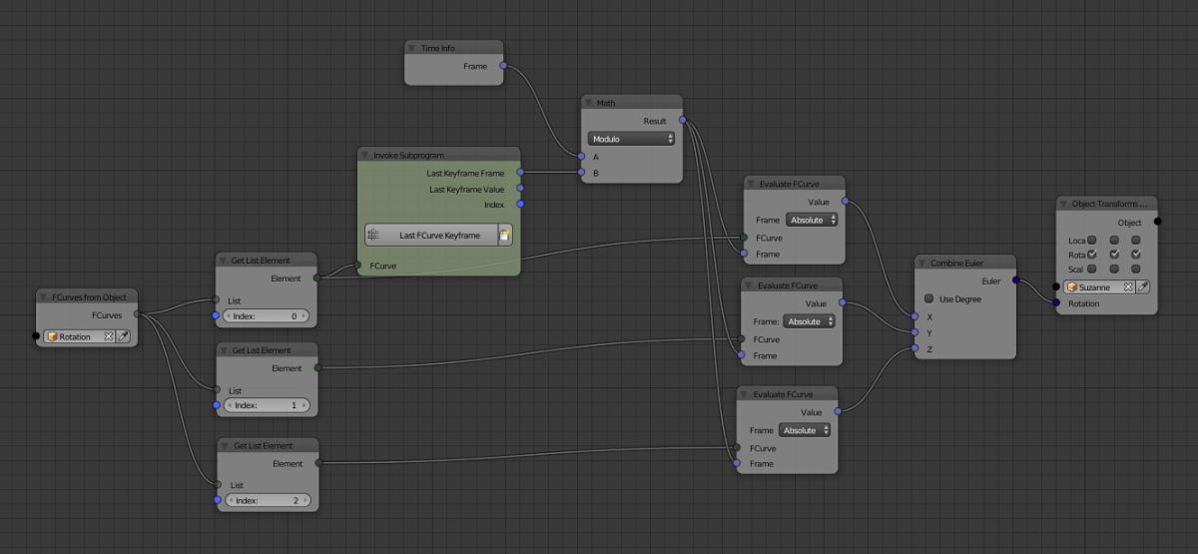Click the Index 0 value field
Viewport: 1198px width, 554px height.
(x=267, y=315)
